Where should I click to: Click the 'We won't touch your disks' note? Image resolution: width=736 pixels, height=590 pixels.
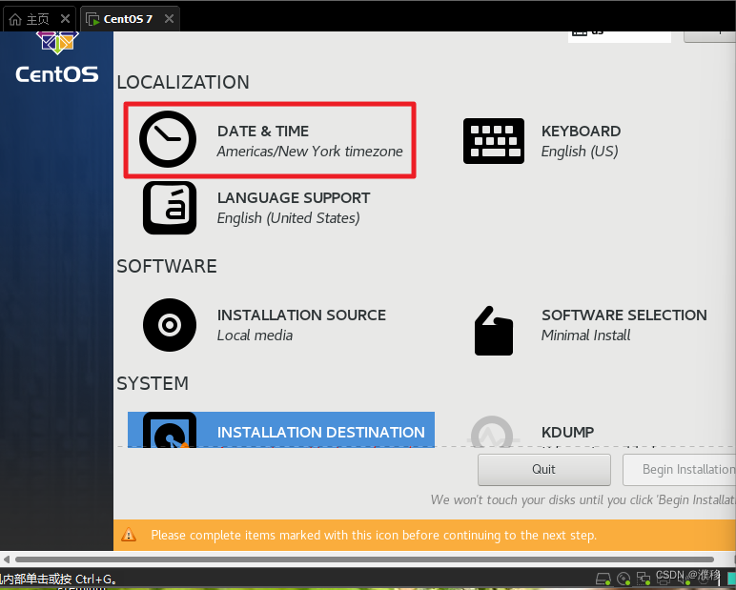click(583, 499)
